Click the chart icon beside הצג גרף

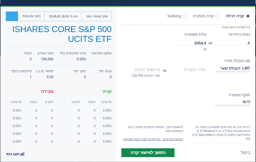click(22, 154)
